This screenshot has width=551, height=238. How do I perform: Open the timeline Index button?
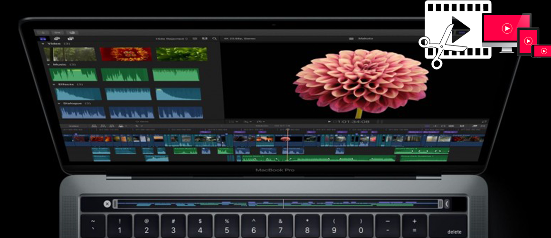[74, 126]
